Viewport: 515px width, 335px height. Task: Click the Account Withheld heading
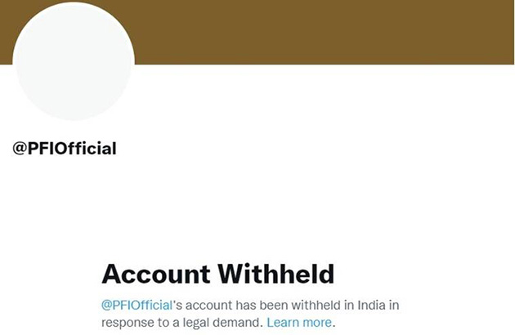pos(217,274)
